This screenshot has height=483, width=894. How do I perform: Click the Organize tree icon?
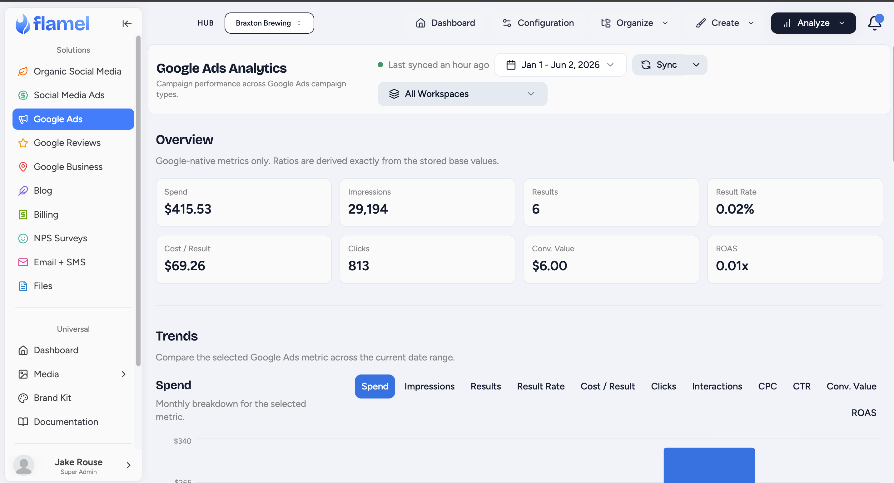(x=606, y=23)
